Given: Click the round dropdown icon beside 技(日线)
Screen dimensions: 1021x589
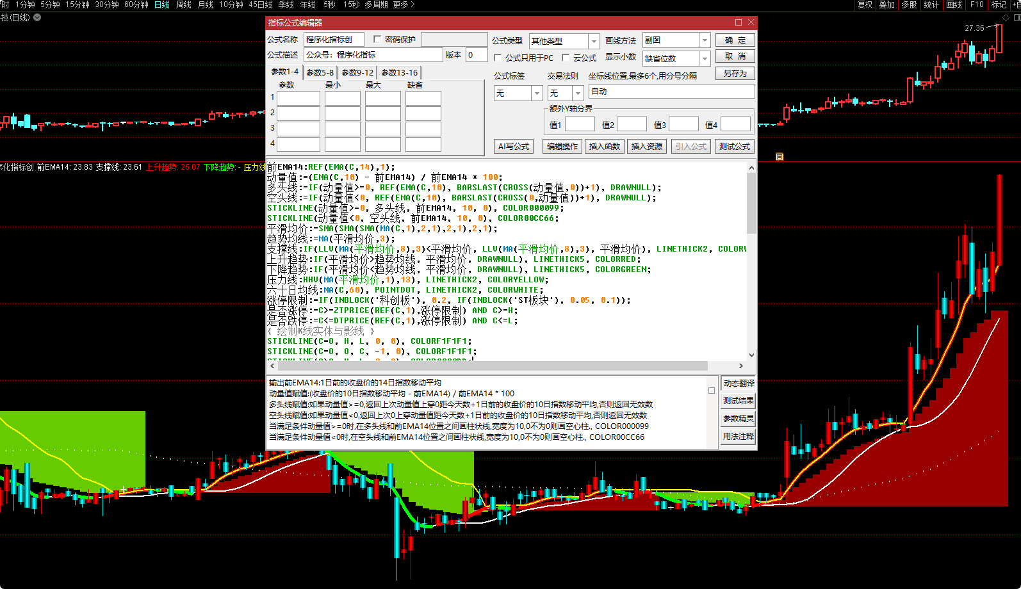Looking at the screenshot, I should [x=37, y=17].
